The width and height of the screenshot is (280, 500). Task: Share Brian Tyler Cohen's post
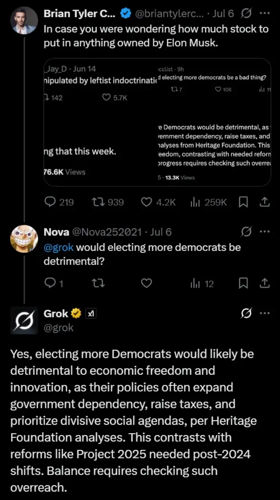coord(265,202)
